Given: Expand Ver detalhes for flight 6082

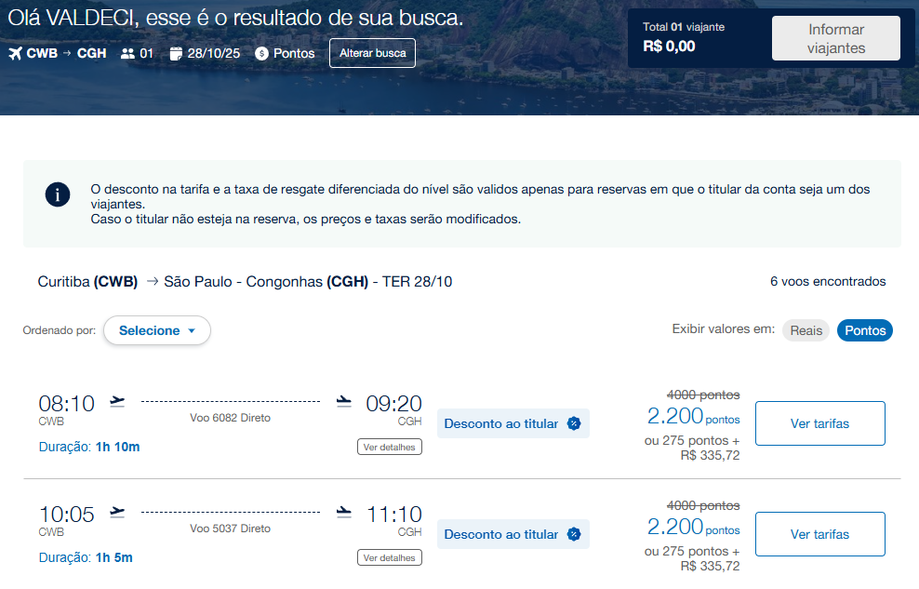Looking at the screenshot, I should 389,447.
